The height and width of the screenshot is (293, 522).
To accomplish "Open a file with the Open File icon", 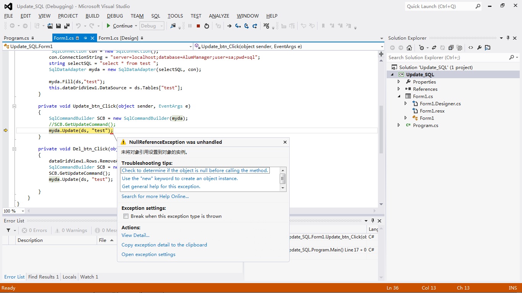I will click(50, 26).
